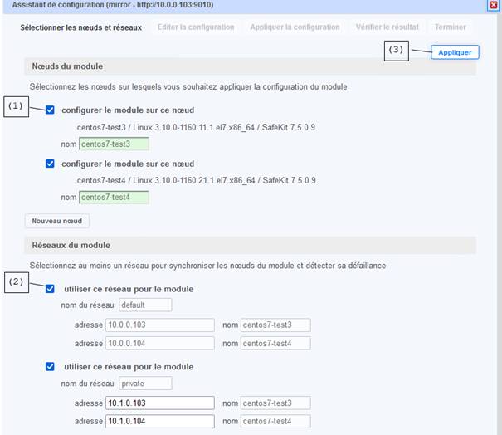Click the default network name field
The height and width of the screenshot is (435, 502).
pyautogui.click(x=144, y=305)
